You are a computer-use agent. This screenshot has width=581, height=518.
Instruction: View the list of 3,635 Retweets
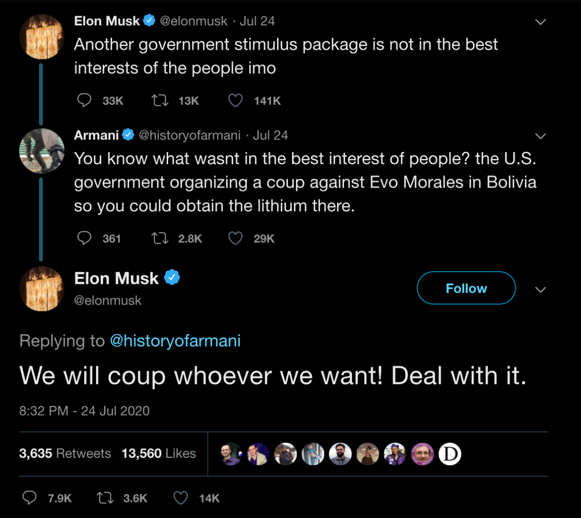(x=65, y=453)
